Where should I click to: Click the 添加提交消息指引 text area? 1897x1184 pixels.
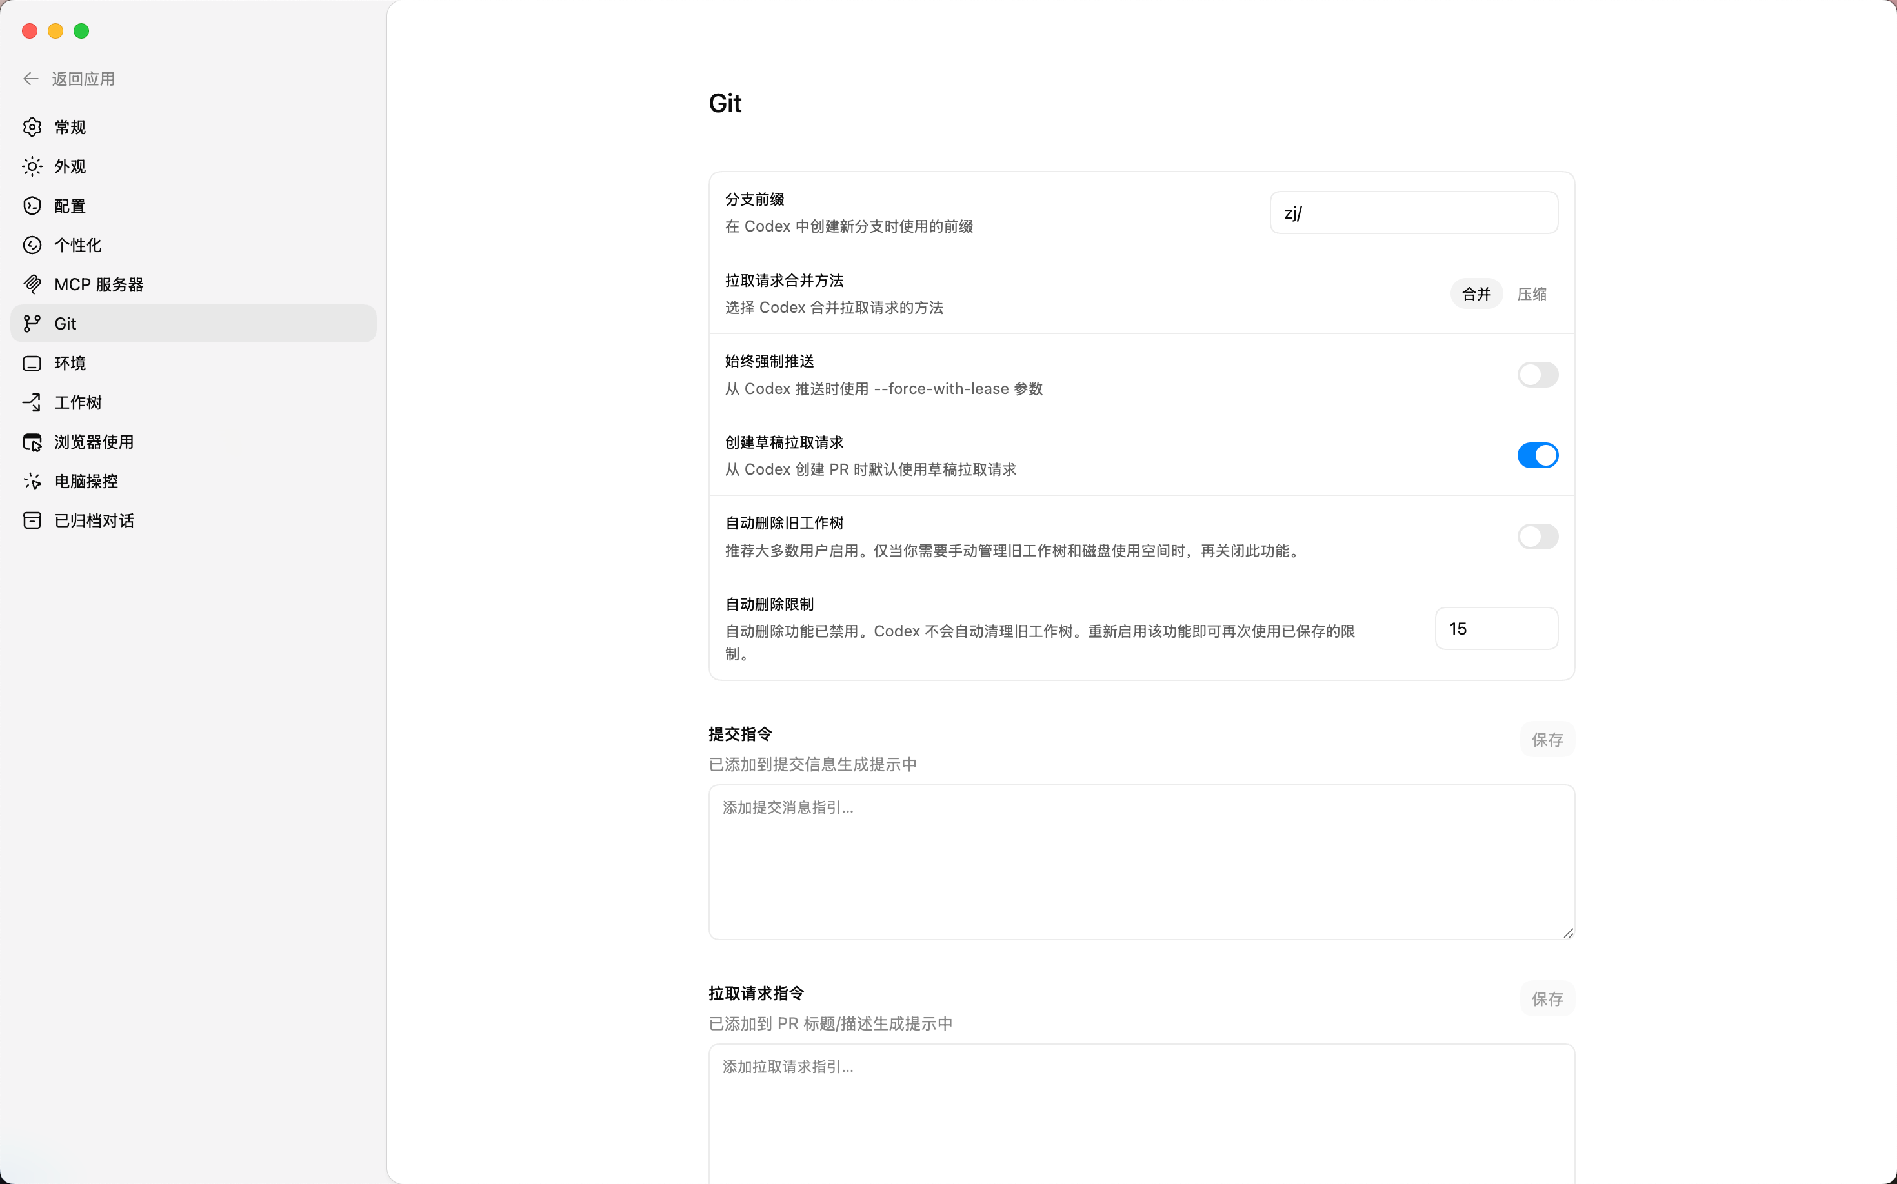point(1141,862)
